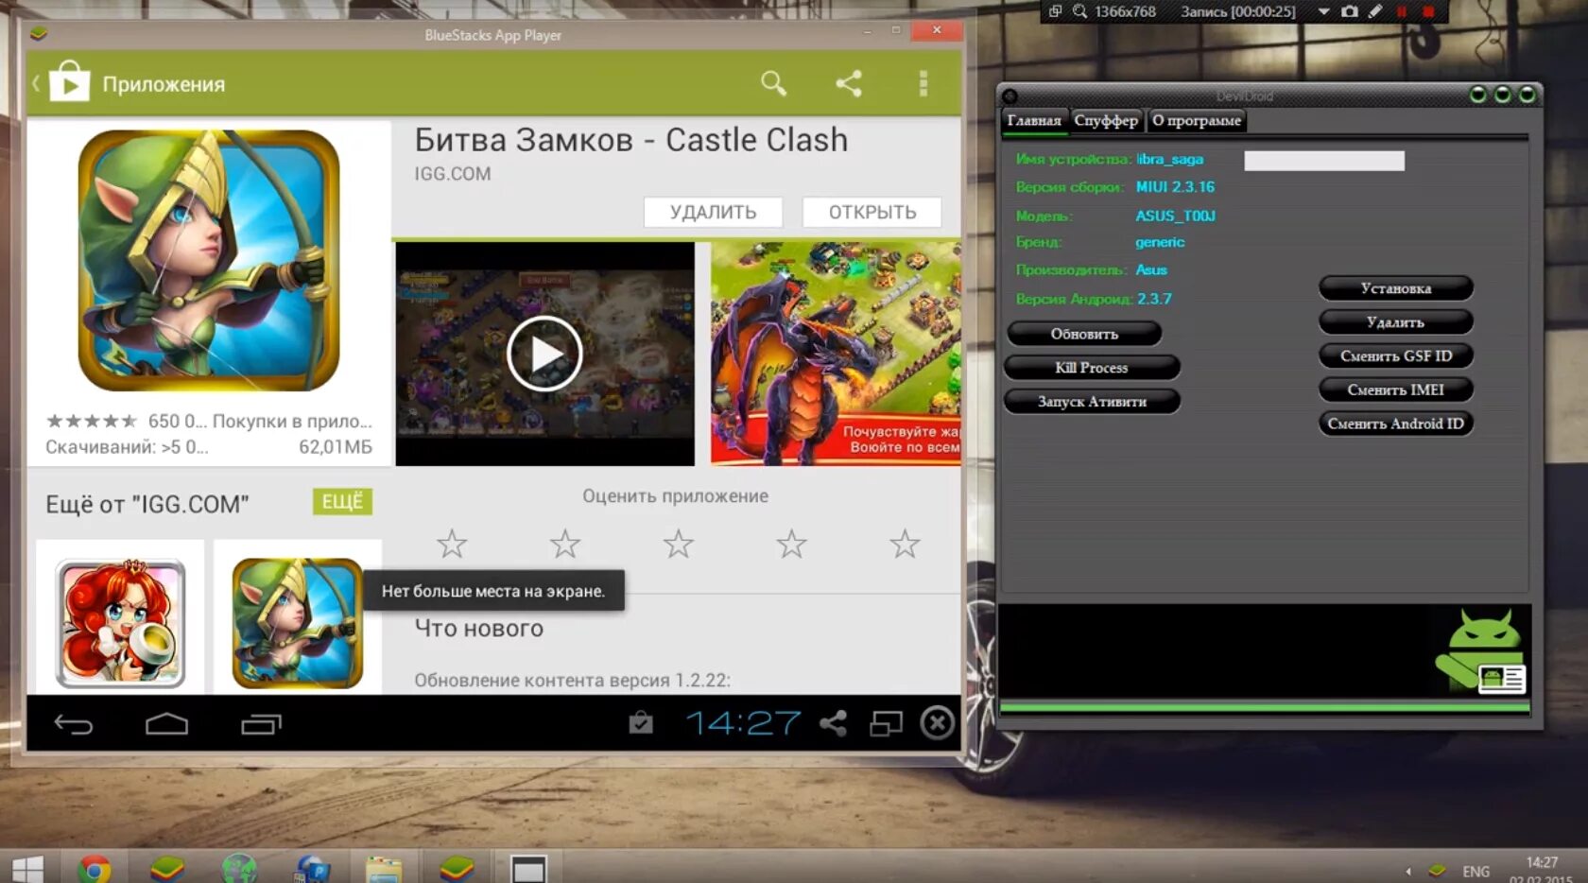Rate the app with five stars

tap(905, 544)
